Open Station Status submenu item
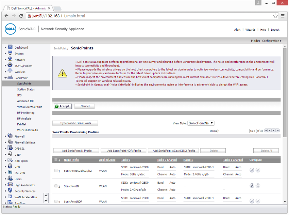 coord(26,89)
